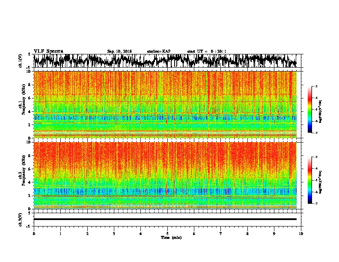The width and height of the screenshot is (339, 262).
Task: Click the -7 tick on ch.2 colorbar
Action: pyautogui.click(x=315, y=203)
